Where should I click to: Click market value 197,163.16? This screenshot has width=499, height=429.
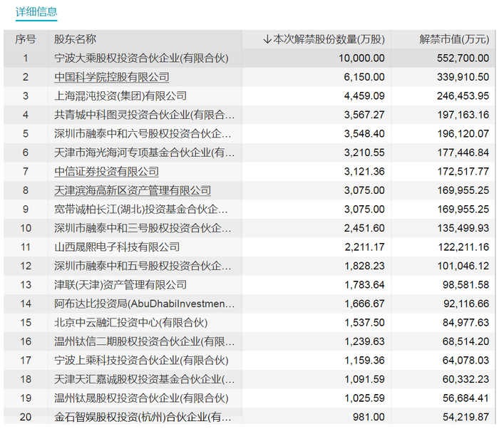[463, 115]
